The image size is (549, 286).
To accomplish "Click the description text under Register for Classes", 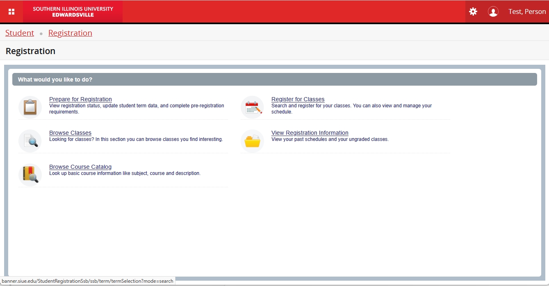I will pyautogui.click(x=351, y=109).
